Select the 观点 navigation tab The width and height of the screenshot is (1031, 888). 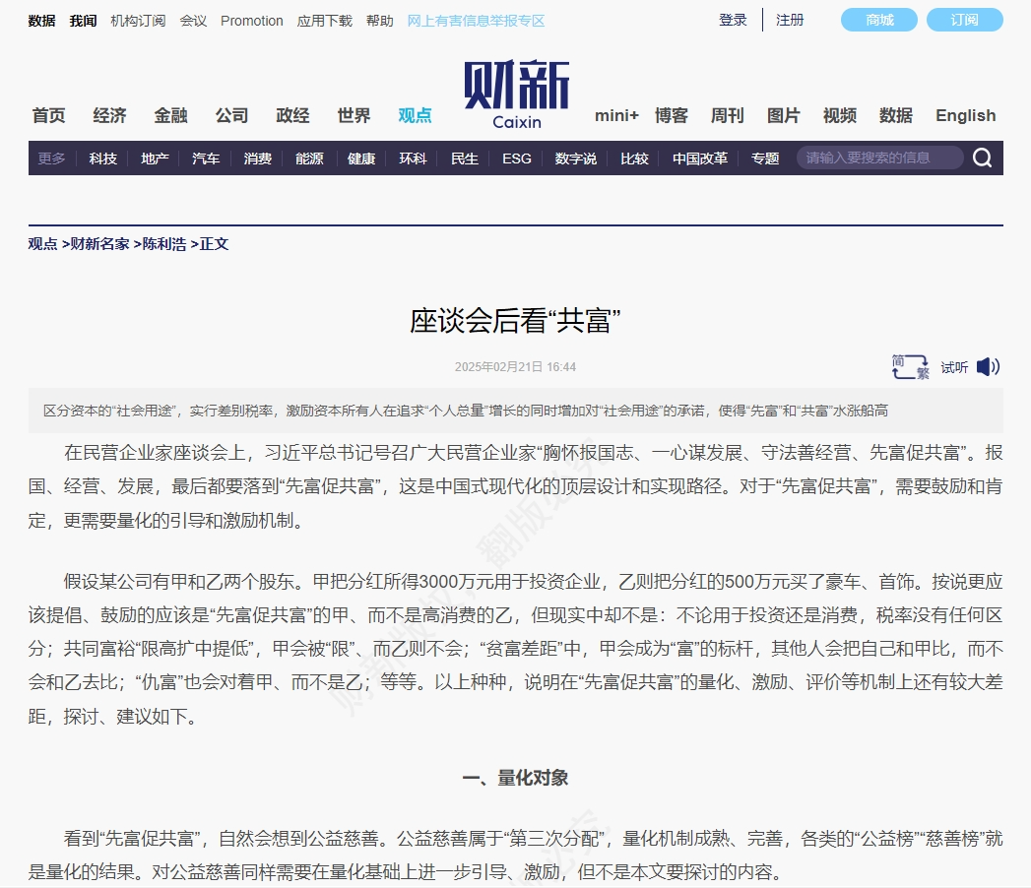[x=414, y=115]
